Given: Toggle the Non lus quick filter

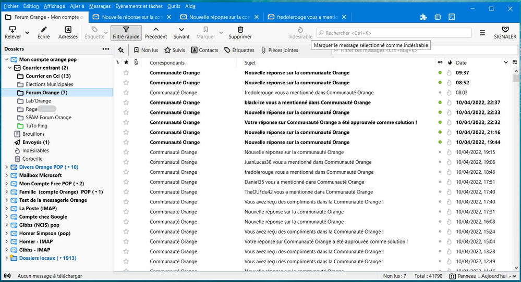Looking at the screenshot, I should pyautogui.click(x=146, y=50).
